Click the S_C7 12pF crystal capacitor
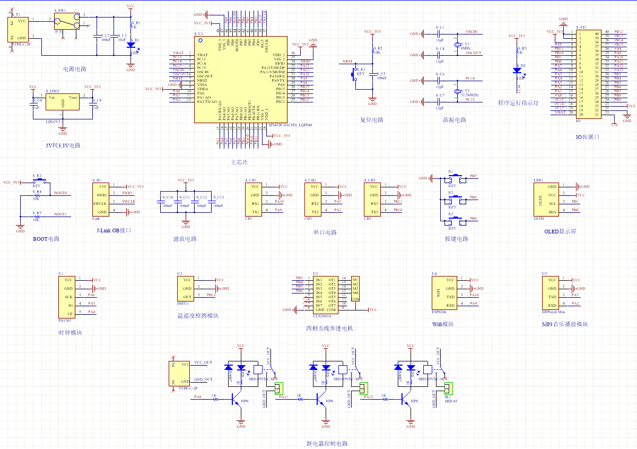Viewport: 637px width, 449px height. pyautogui.click(x=440, y=101)
